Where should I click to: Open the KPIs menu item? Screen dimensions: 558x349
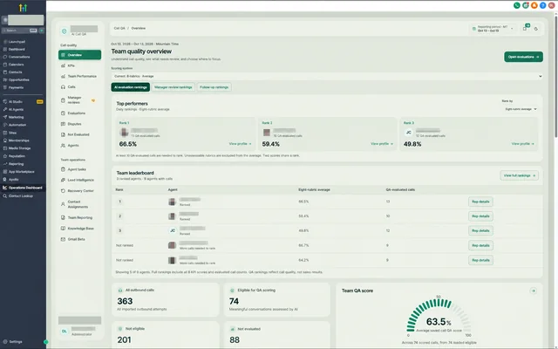[x=79, y=65]
